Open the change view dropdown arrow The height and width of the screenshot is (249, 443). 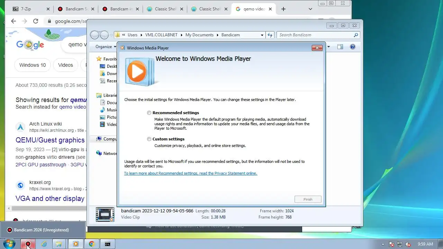pyautogui.click(x=328, y=47)
